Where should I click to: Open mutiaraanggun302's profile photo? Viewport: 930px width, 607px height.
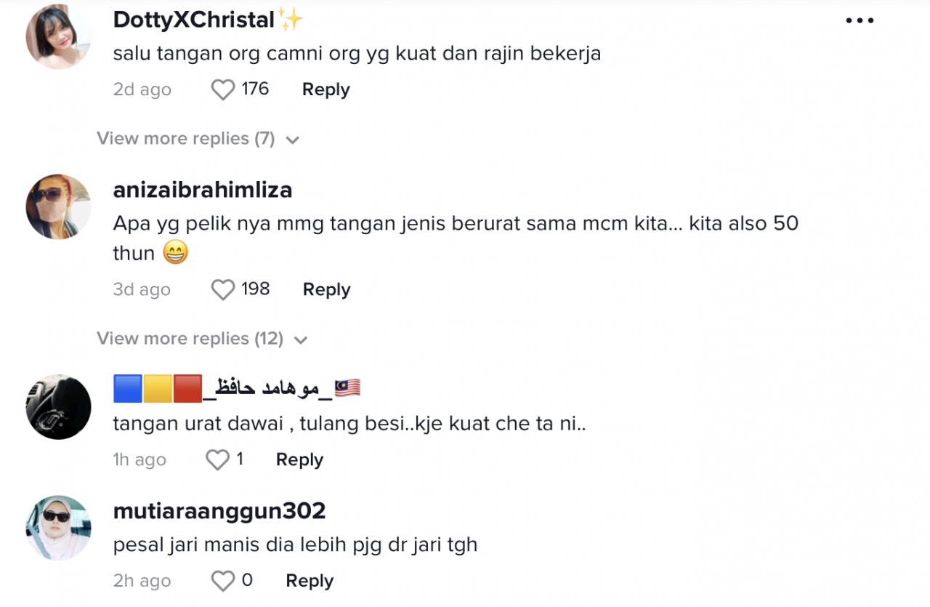coord(58,528)
